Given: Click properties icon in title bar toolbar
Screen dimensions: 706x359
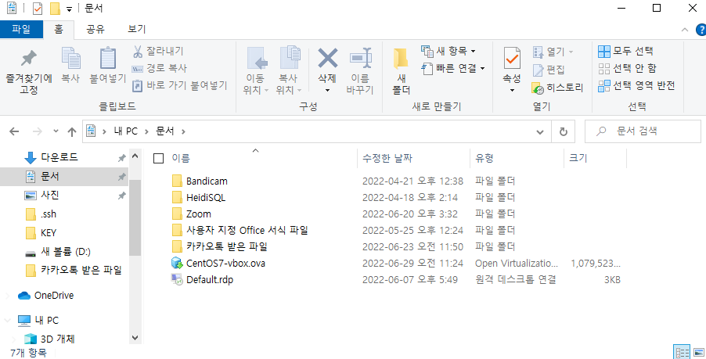Looking at the screenshot, I should pyautogui.click(x=38, y=9).
